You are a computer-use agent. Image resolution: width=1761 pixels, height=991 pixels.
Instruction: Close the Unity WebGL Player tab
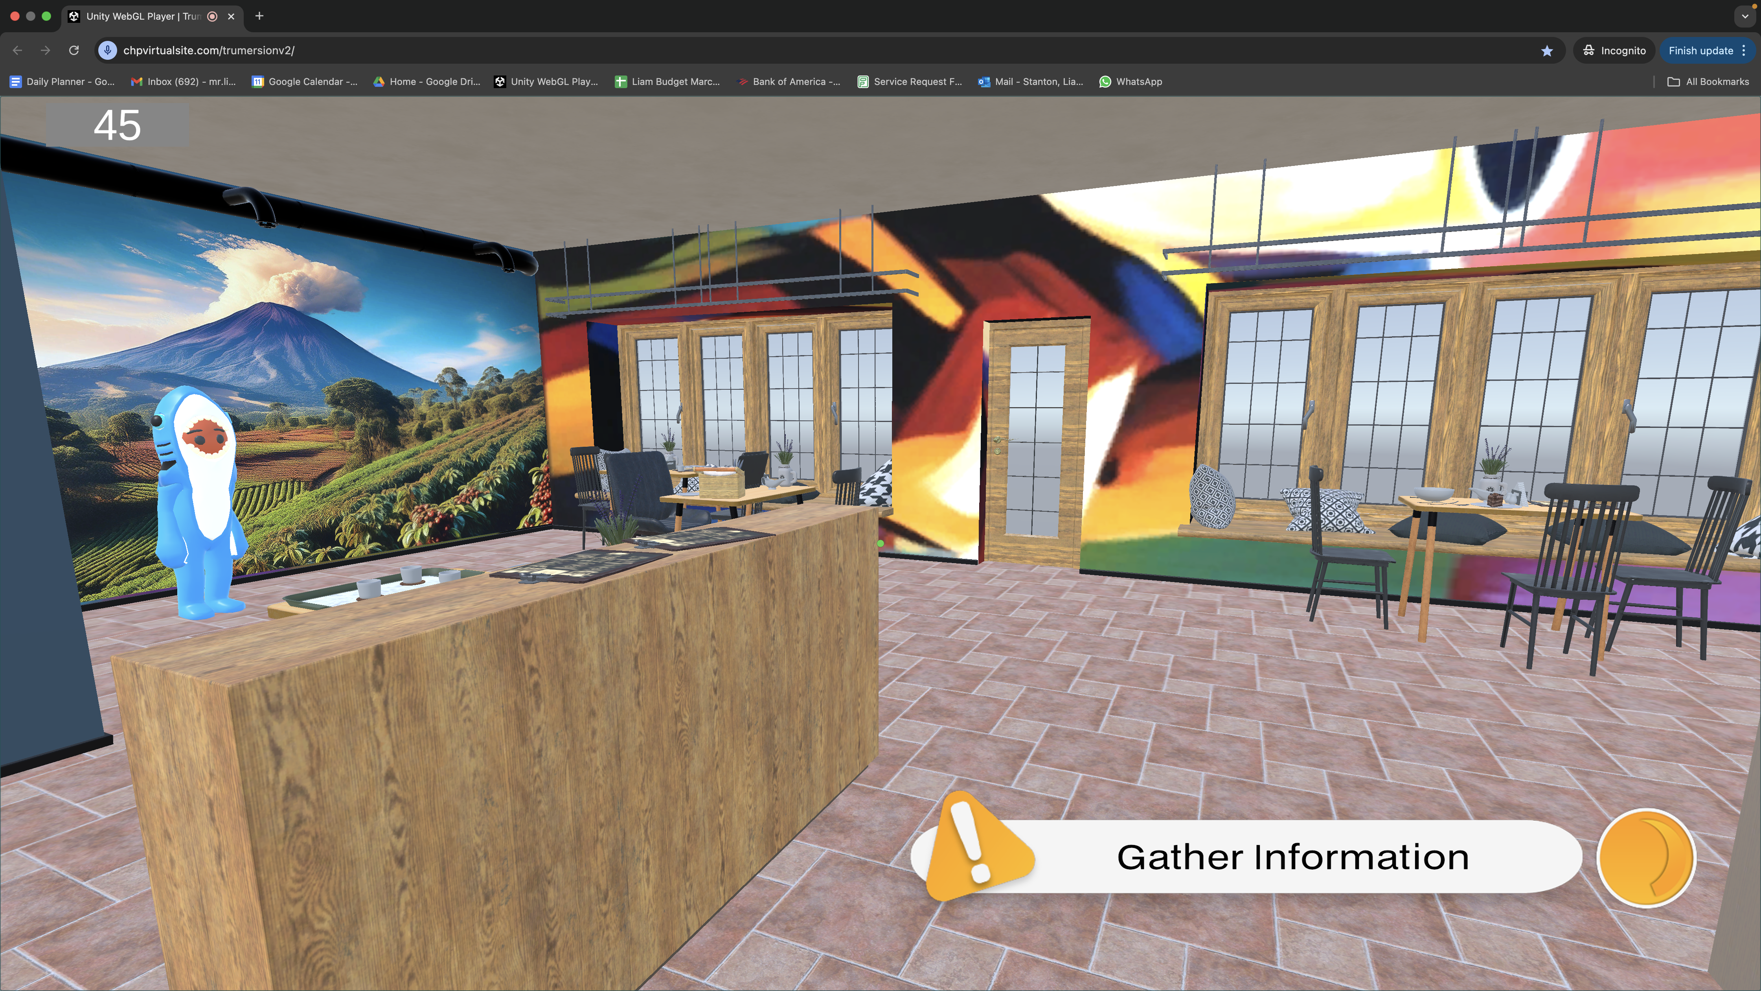(231, 17)
